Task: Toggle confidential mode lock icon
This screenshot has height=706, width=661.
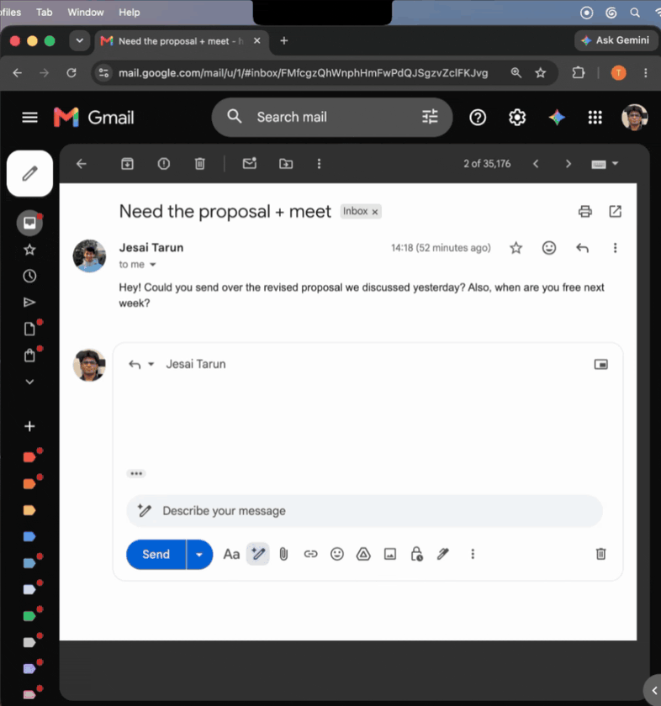Action: pos(417,554)
